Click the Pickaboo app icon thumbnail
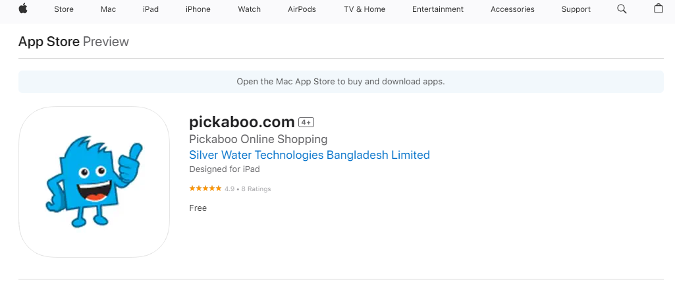This screenshot has height=290, width=675. point(94,181)
